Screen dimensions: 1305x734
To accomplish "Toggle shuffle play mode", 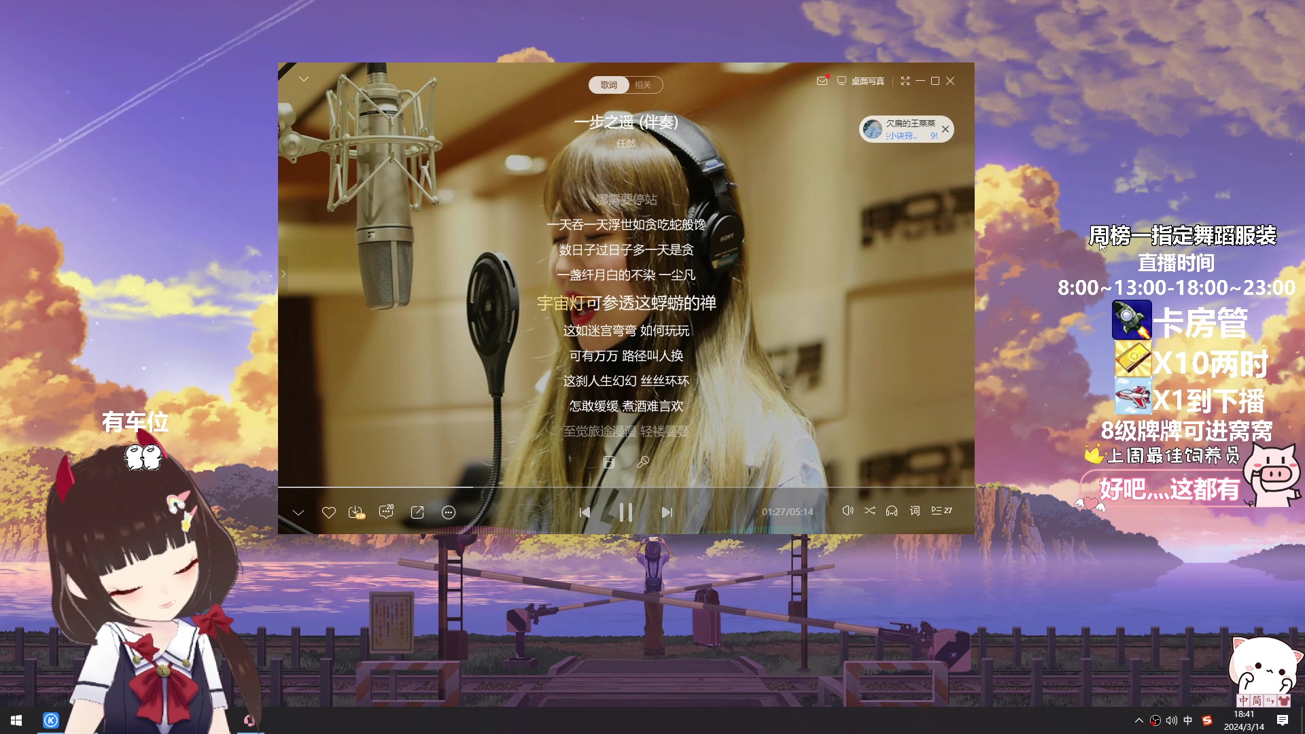I will pos(870,510).
